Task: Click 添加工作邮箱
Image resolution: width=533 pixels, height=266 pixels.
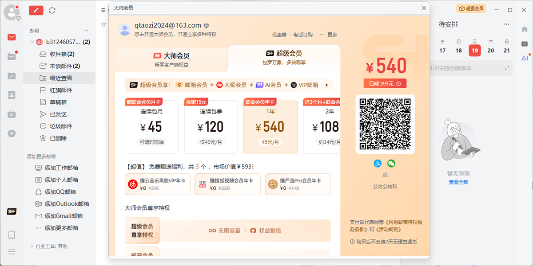Action: tap(61, 168)
